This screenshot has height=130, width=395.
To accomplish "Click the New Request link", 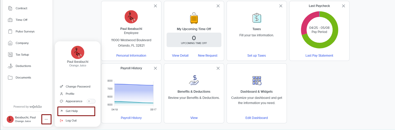I will 207,56.
